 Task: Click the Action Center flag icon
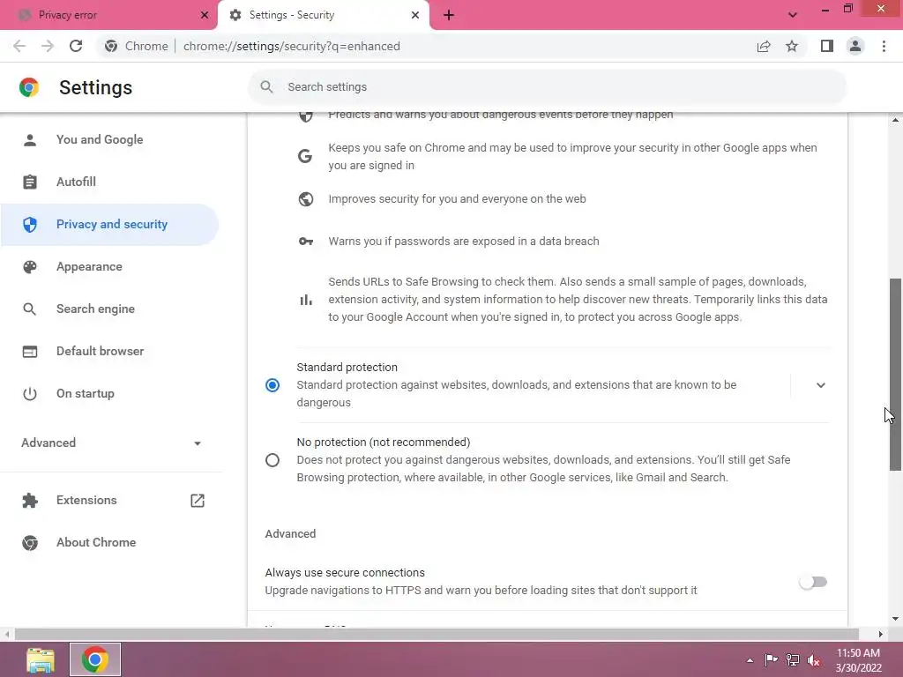point(771,660)
